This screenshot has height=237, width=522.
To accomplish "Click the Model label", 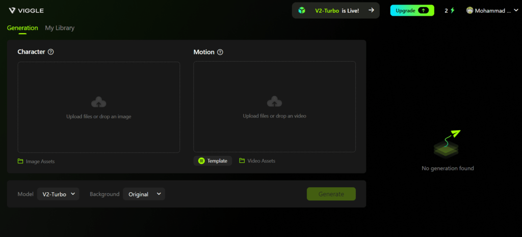I will coord(25,194).
